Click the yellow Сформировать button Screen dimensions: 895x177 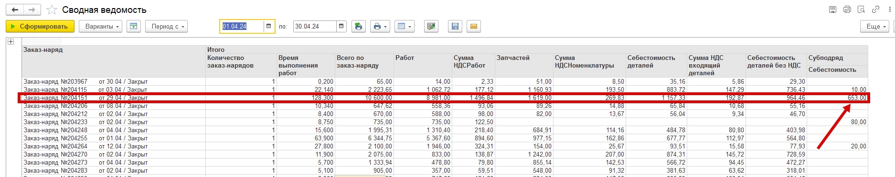pos(40,26)
